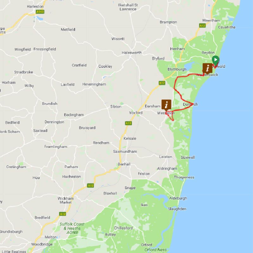Click the green start marker near Southwold

[215, 61]
